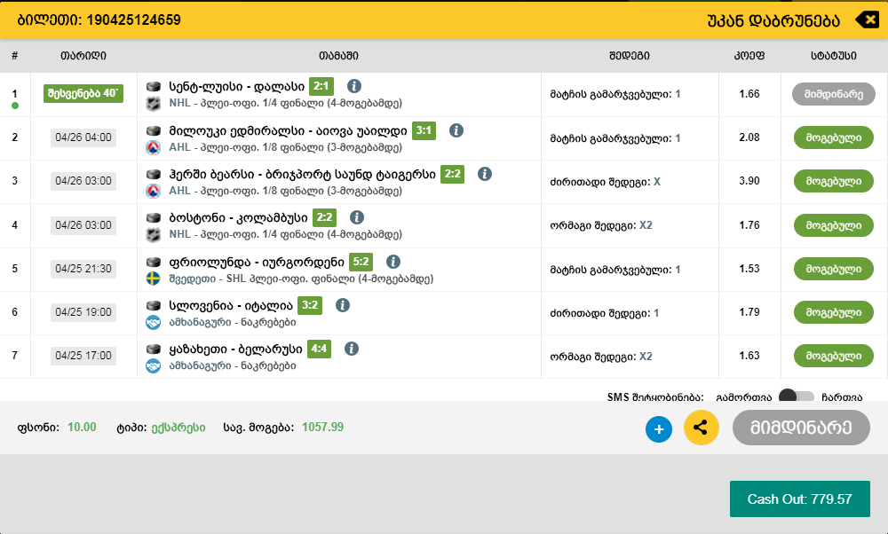Show info for ჰერში ბეარსი match
888x534 pixels.
(x=484, y=174)
